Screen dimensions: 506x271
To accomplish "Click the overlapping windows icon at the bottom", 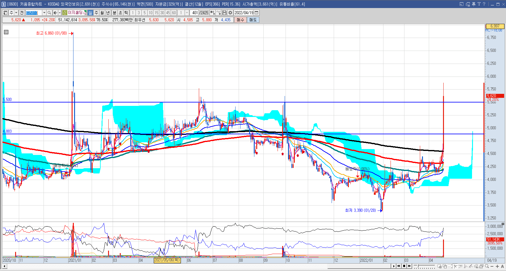I will tap(445, 266).
